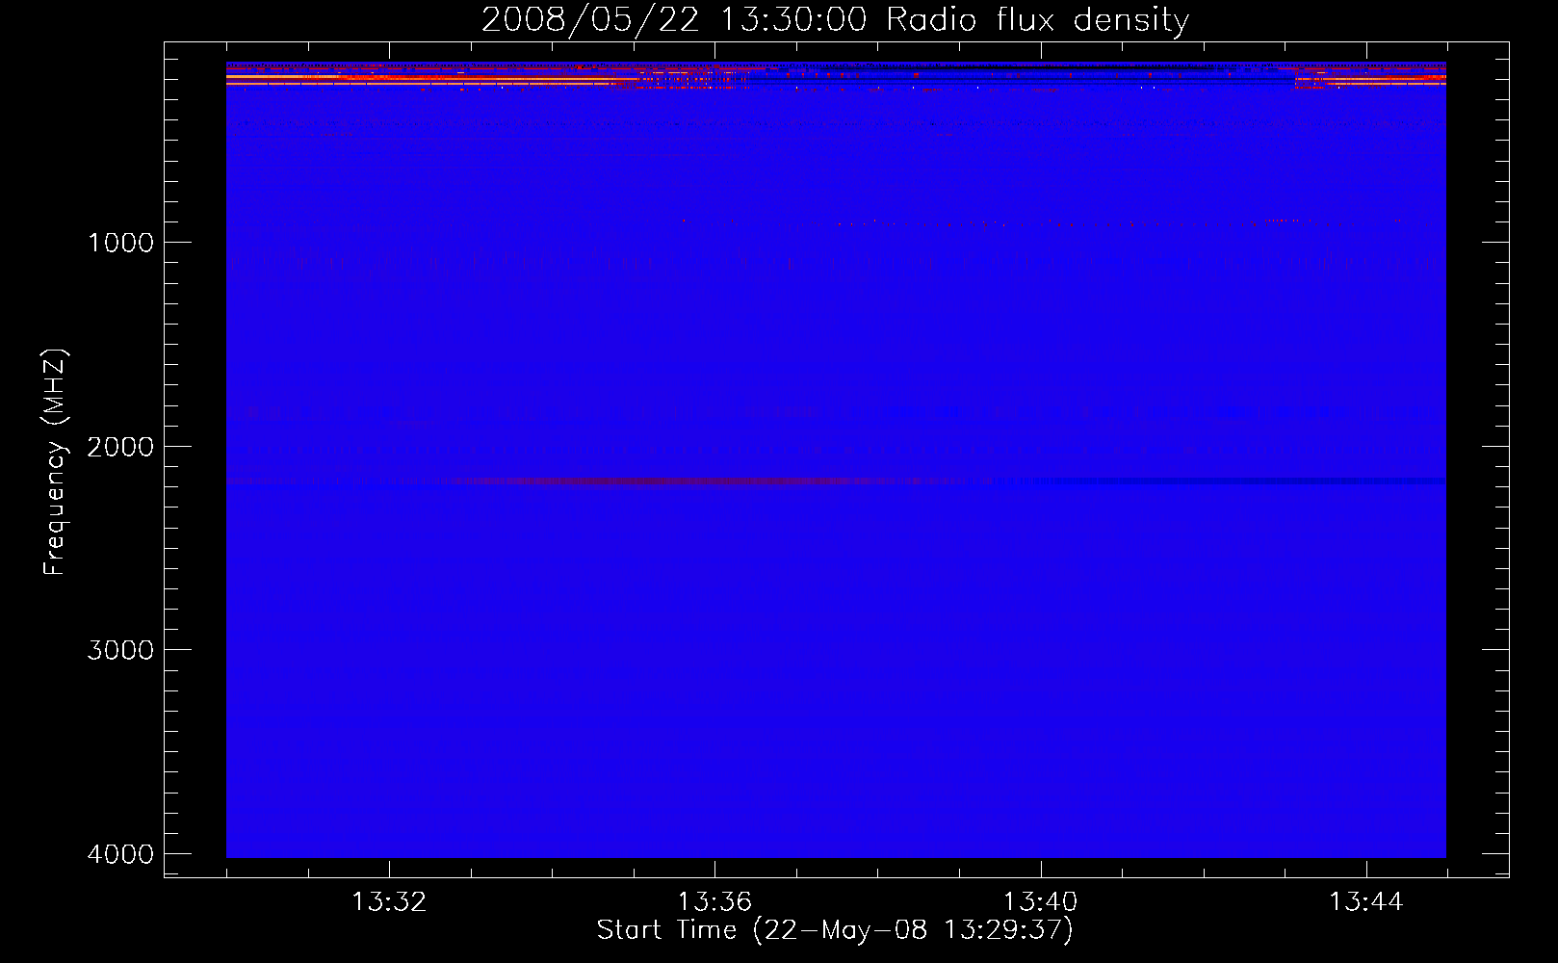Click the 3000 frequency tick label
The width and height of the screenshot is (1558, 963).
point(120,650)
